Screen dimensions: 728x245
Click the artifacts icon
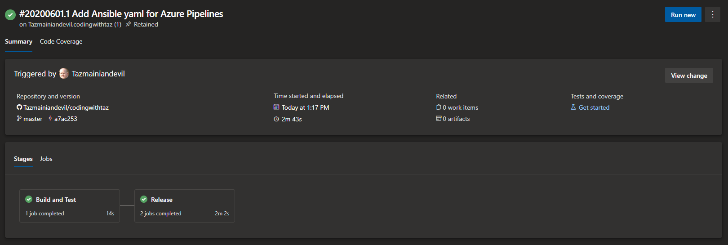click(x=439, y=119)
